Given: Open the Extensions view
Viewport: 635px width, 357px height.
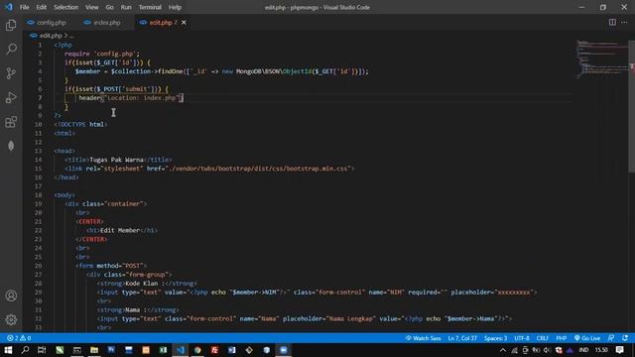Looking at the screenshot, I should [11, 122].
